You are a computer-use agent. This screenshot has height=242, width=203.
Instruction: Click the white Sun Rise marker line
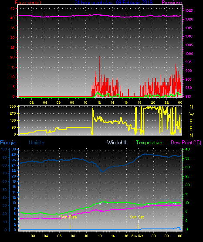pos(70,222)
